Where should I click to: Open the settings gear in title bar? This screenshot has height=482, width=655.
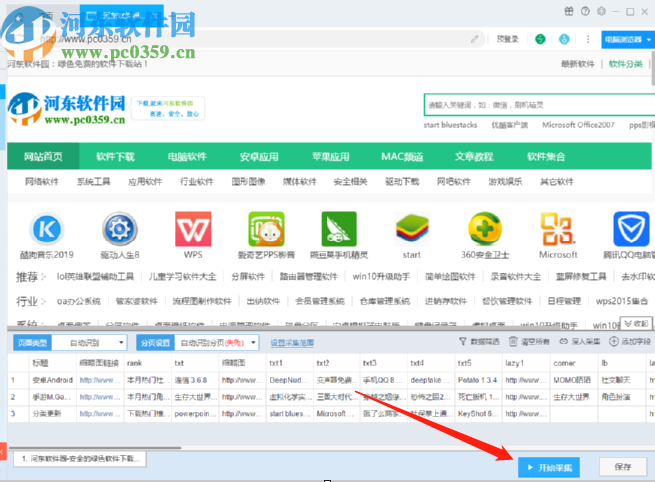[x=601, y=11]
